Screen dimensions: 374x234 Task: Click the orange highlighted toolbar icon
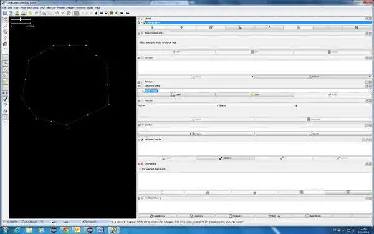pos(112,13)
